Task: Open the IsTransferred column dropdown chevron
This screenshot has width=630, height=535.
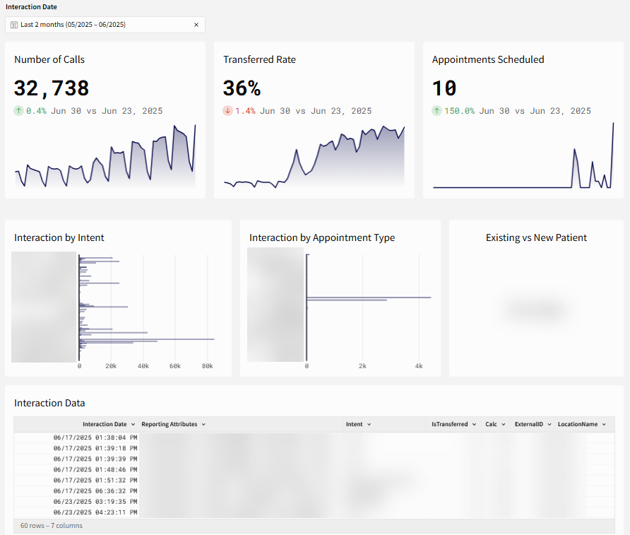Action: pyautogui.click(x=474, y=425)
